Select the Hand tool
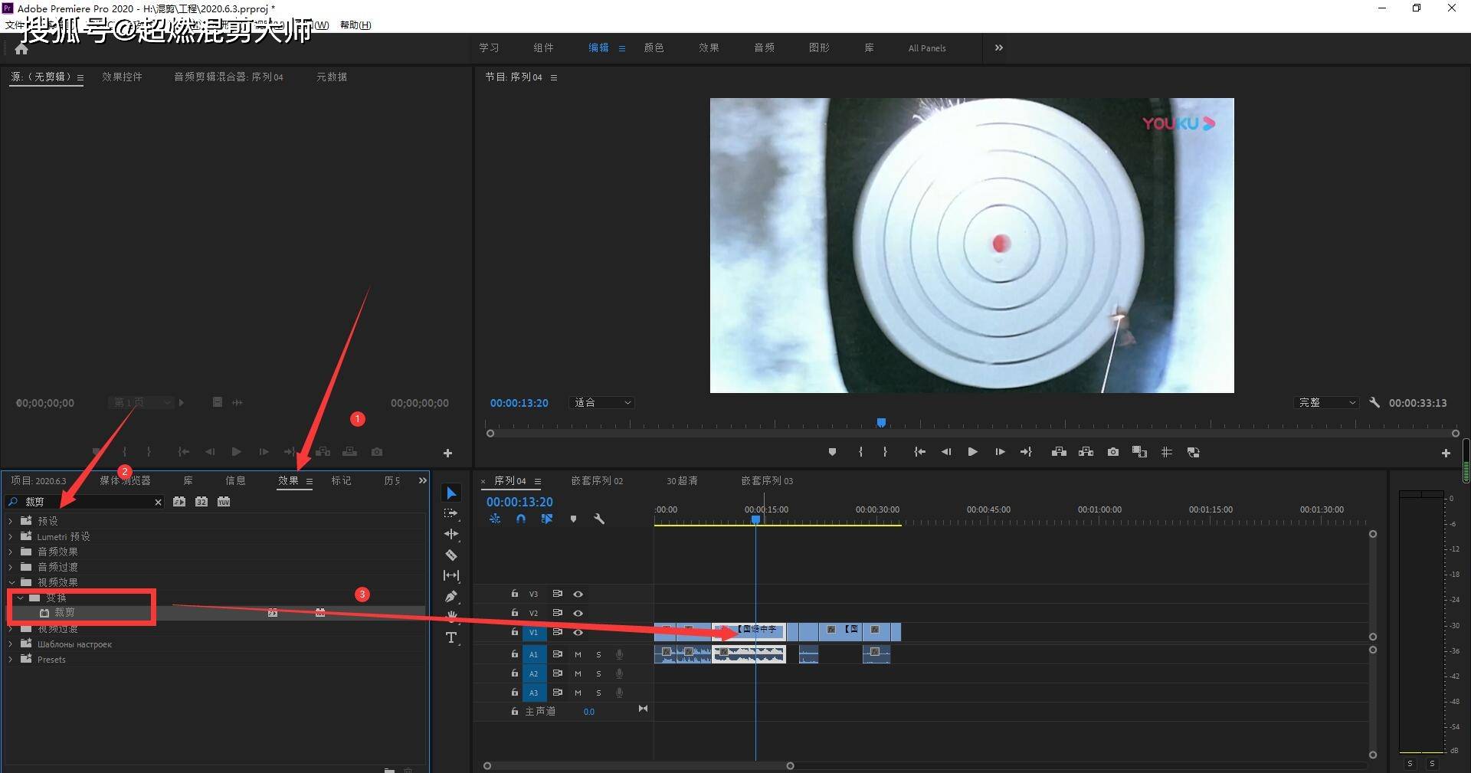Viewport: 1471px width, 773px height. pyautogui.click(x=451, y=616)
